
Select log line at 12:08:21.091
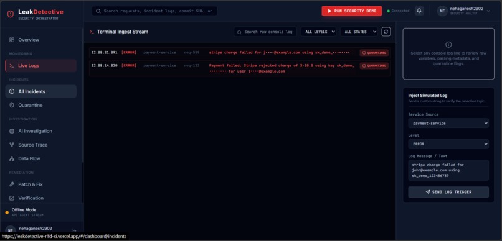pos(239,53)
